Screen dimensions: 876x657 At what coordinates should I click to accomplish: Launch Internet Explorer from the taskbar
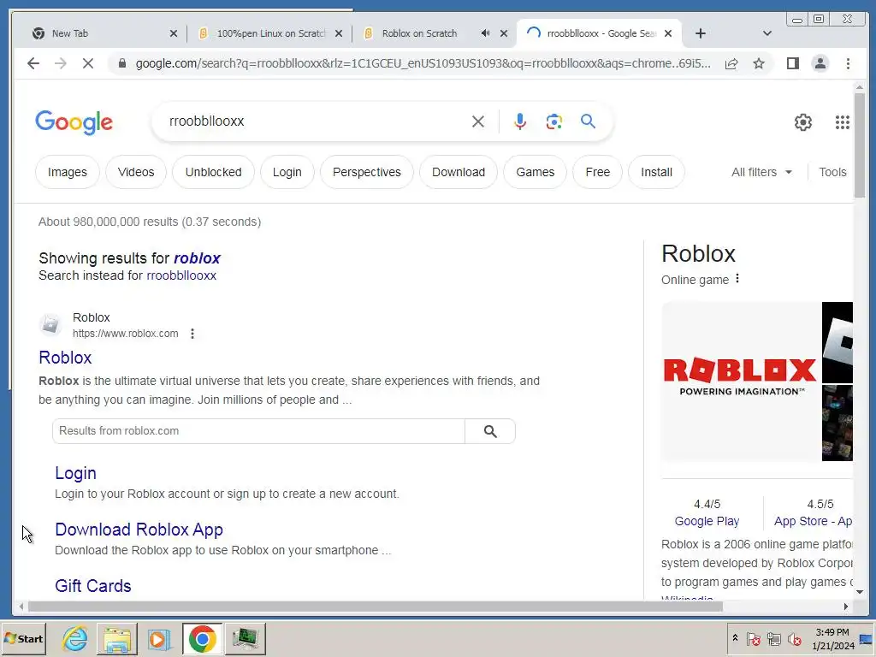tap(75, 638)
